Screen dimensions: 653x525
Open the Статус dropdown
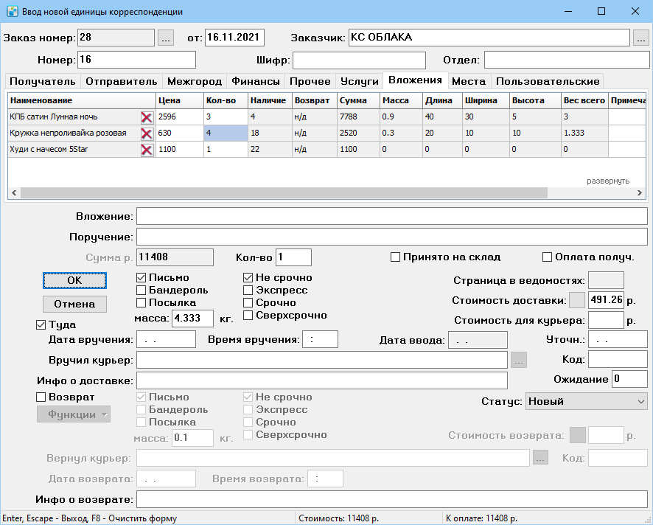click(587, 402)
